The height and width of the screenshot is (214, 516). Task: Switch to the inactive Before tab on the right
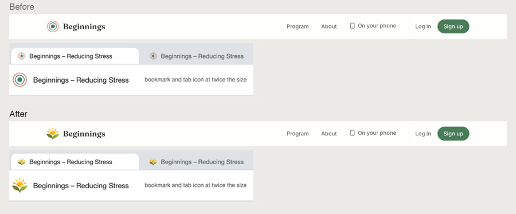coord(196,56)
